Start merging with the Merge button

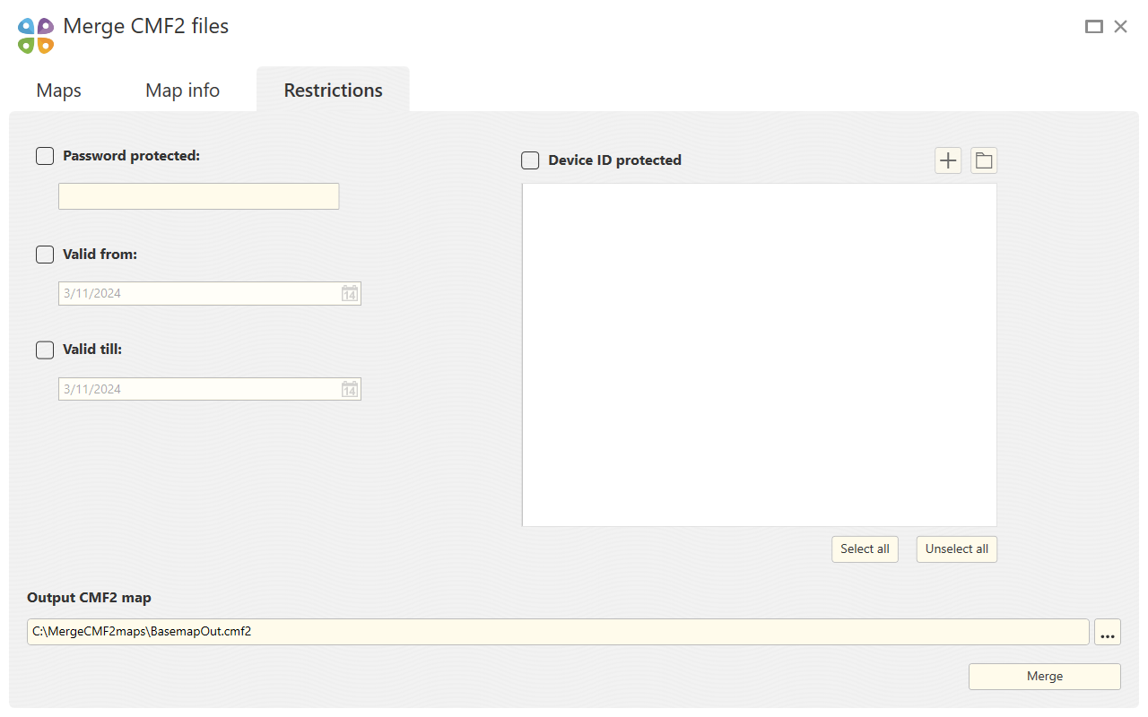click(x=1045, y=677)
